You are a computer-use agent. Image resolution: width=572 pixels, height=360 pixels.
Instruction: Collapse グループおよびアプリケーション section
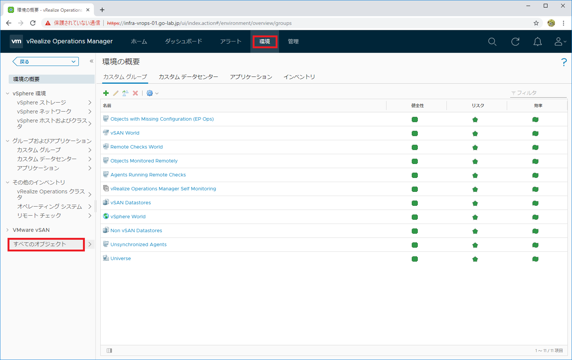tap(8, 141)
